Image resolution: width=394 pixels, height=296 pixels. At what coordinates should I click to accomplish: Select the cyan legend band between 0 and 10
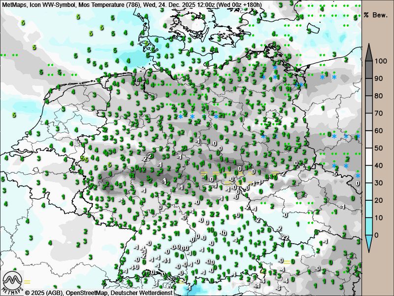(x=368, y=226)
